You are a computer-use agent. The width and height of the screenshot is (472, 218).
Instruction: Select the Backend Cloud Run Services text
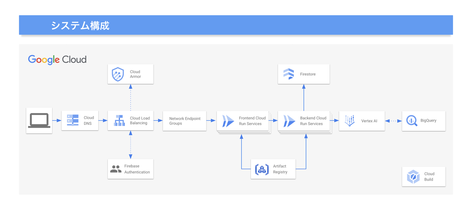[313, 121]
